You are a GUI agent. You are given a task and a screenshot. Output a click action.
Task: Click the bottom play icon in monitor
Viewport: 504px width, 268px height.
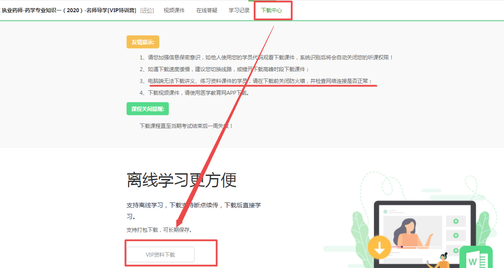coord(456,250)
